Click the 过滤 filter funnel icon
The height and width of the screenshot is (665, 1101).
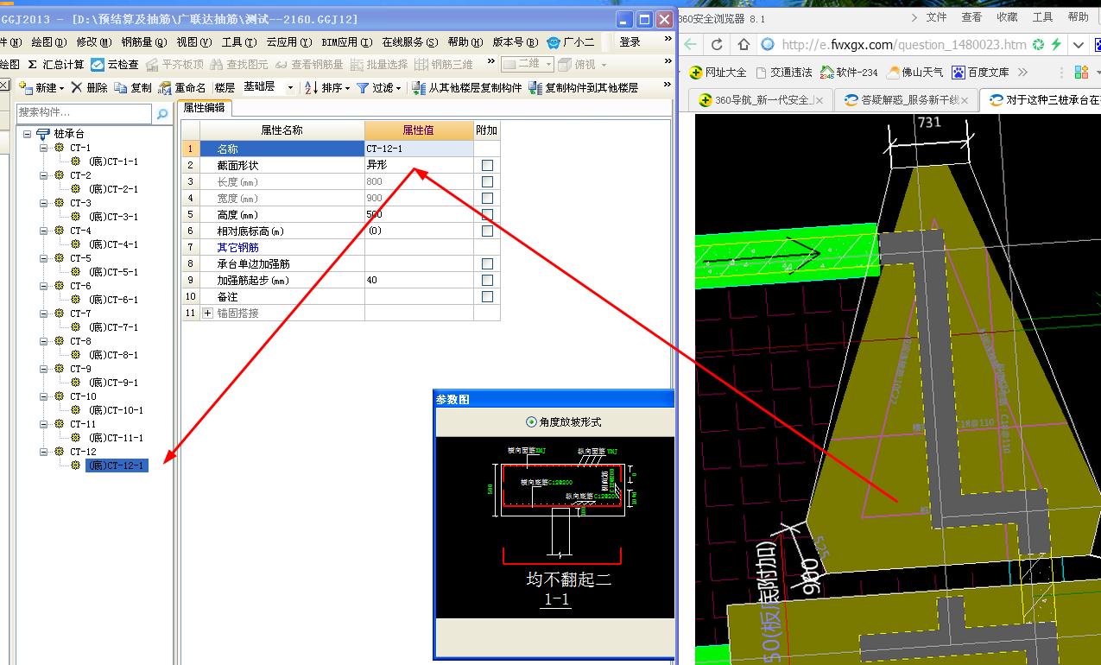tap(364, 87)
